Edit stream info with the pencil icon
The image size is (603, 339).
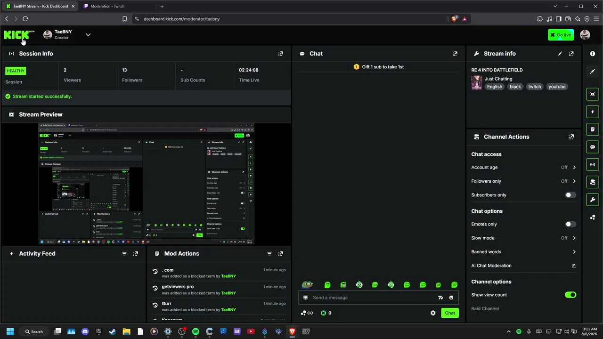point(560,54)
